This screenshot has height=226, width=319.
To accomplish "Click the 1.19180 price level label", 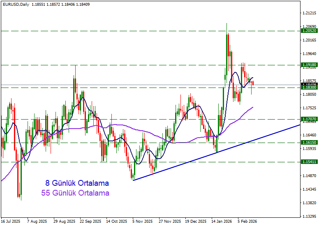I will (x=309, y=65).
